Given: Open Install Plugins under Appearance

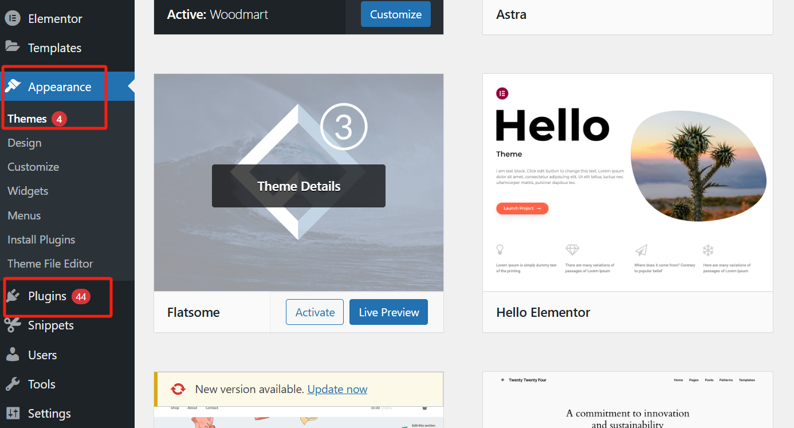Looking at the screenshot, I should [41, 239].
